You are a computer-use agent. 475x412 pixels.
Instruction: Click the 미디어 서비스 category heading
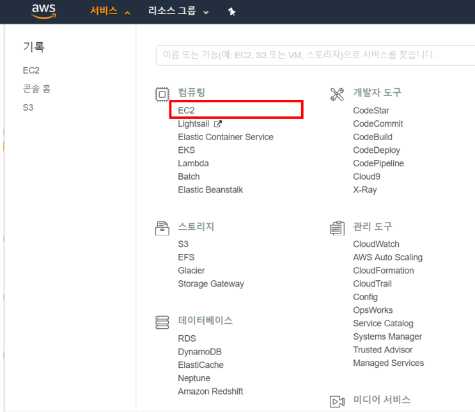click(382, 400)
